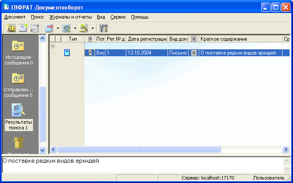
Task: Click the wizard document toolbar icon
Action: (x=84, y=28)
